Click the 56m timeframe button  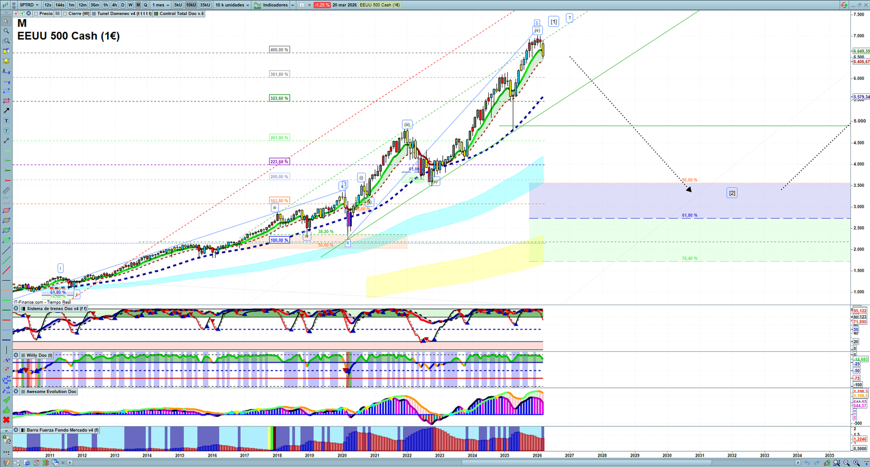(x=95, y=5)
